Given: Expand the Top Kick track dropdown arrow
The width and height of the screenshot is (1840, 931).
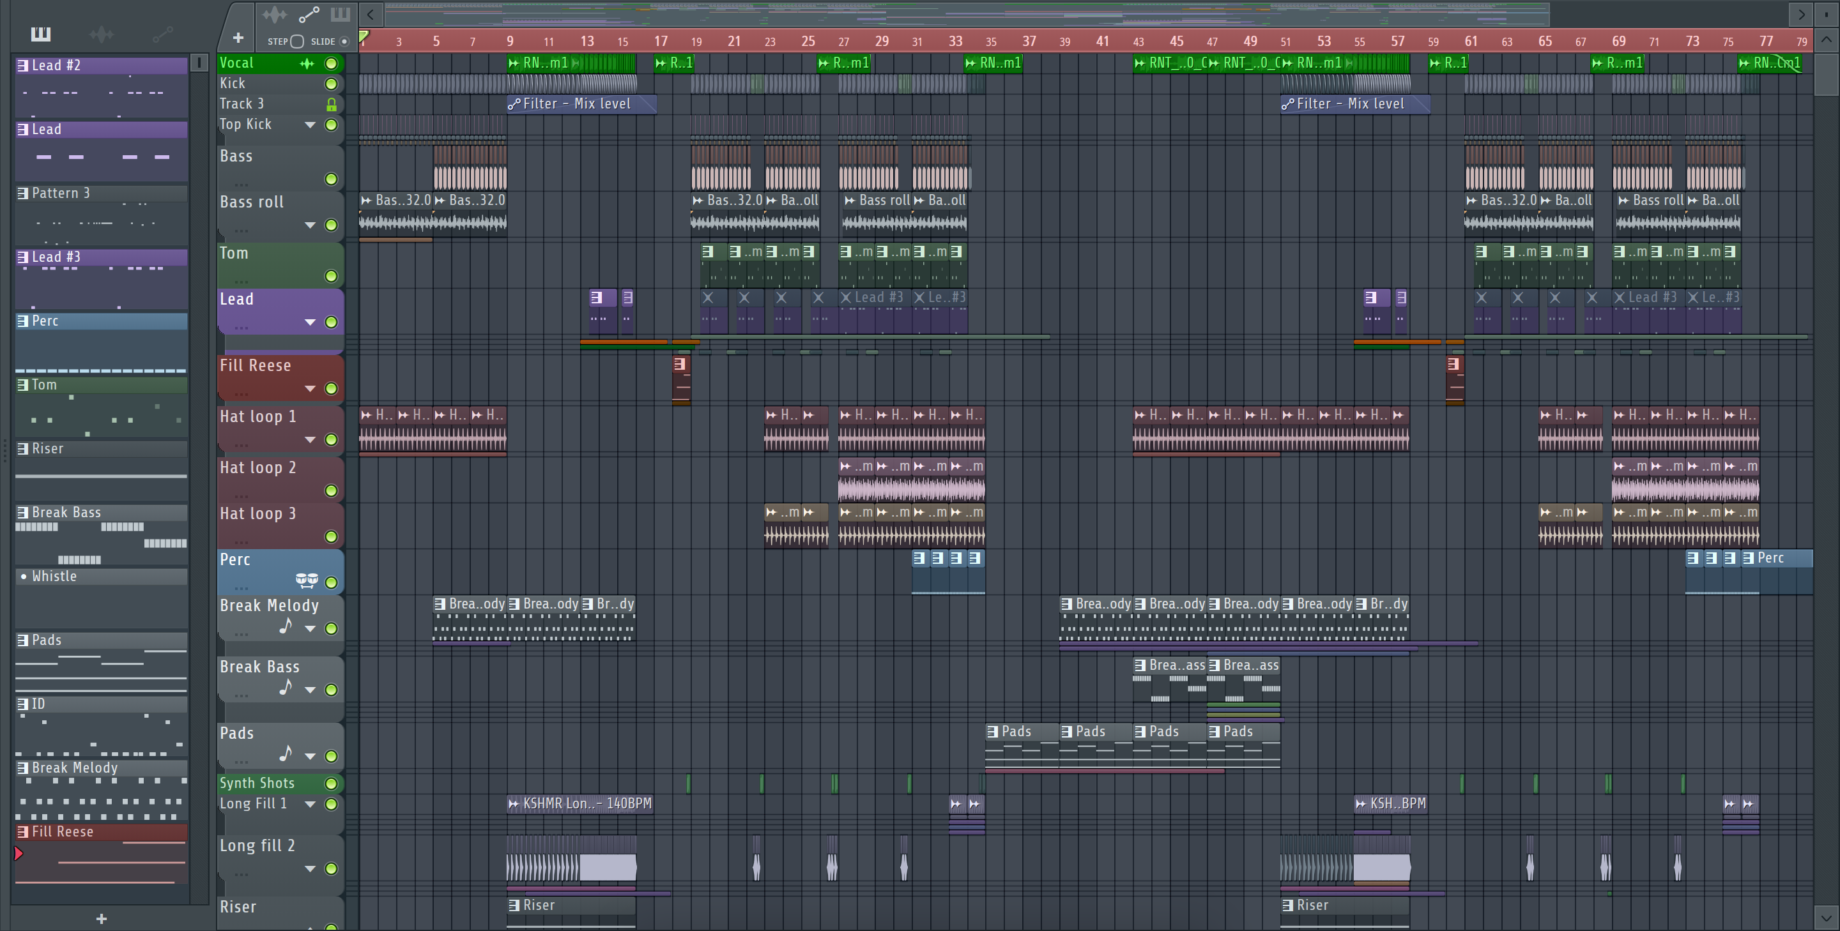Looking at the screenshot, I should point(310,125).
